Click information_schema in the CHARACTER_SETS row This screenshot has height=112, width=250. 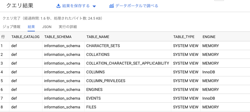62,46
